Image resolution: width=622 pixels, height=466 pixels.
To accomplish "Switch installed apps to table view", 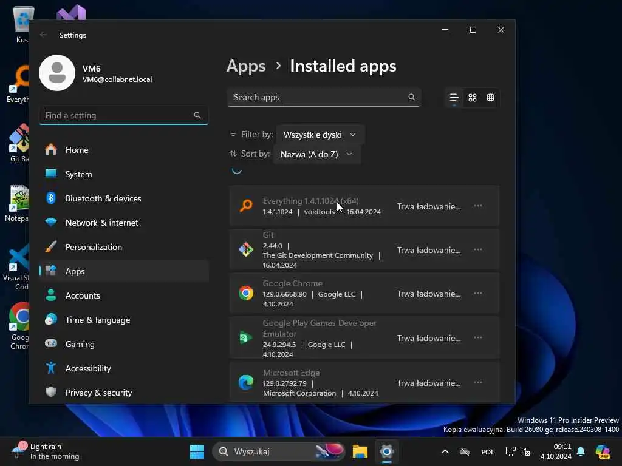I will tap(490, 98).
